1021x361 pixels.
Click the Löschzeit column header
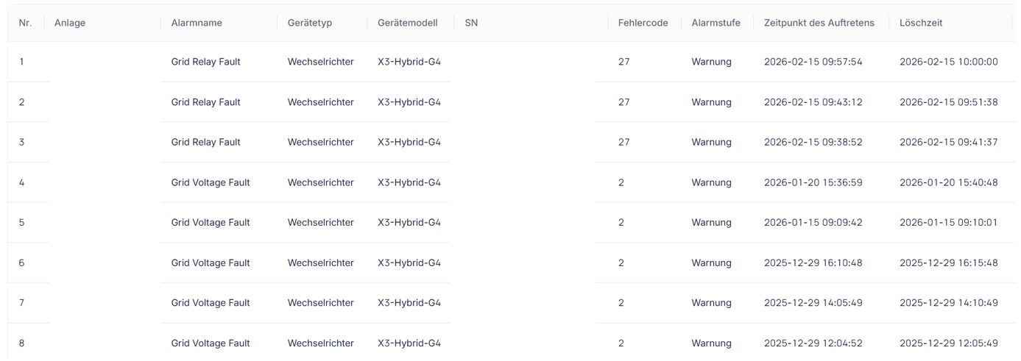tap(921, 23)
